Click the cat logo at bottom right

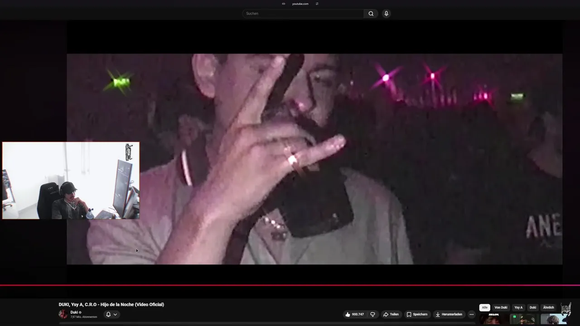tap(565, 310)
